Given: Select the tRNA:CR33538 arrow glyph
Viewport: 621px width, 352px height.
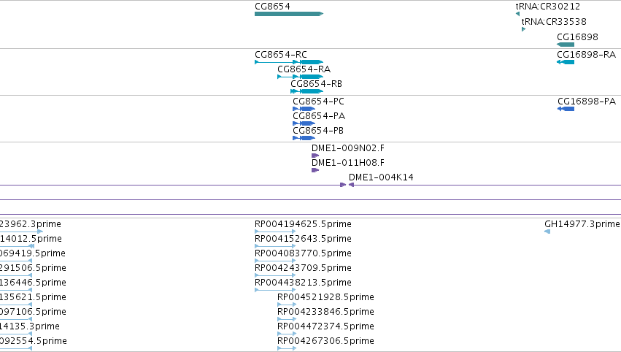Looking at the screenshot, I should [523, 29].
